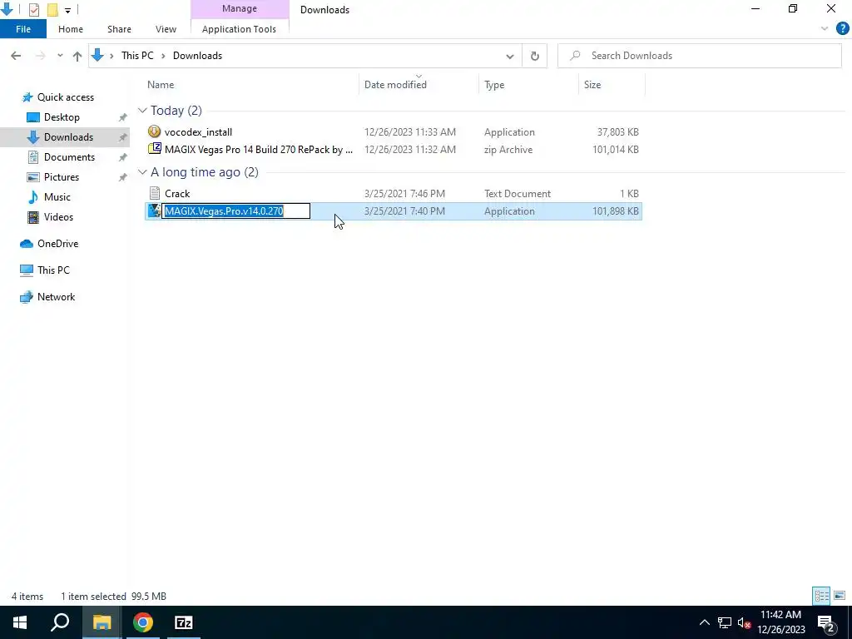
Task: Open Network in the navigation pane
Action: pos(56,297)
